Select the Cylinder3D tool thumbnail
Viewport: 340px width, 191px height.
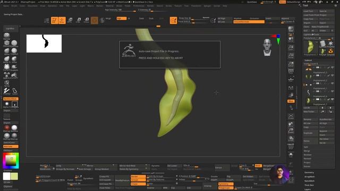coord(322,44)
